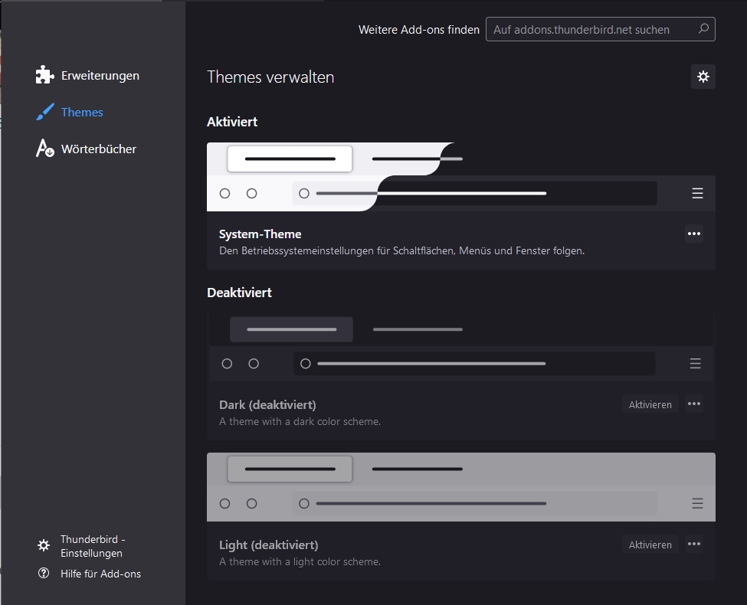This screenshot has width=747, height=605.
Task: Open more options for Light theme
Action: (x=693, y=544)
